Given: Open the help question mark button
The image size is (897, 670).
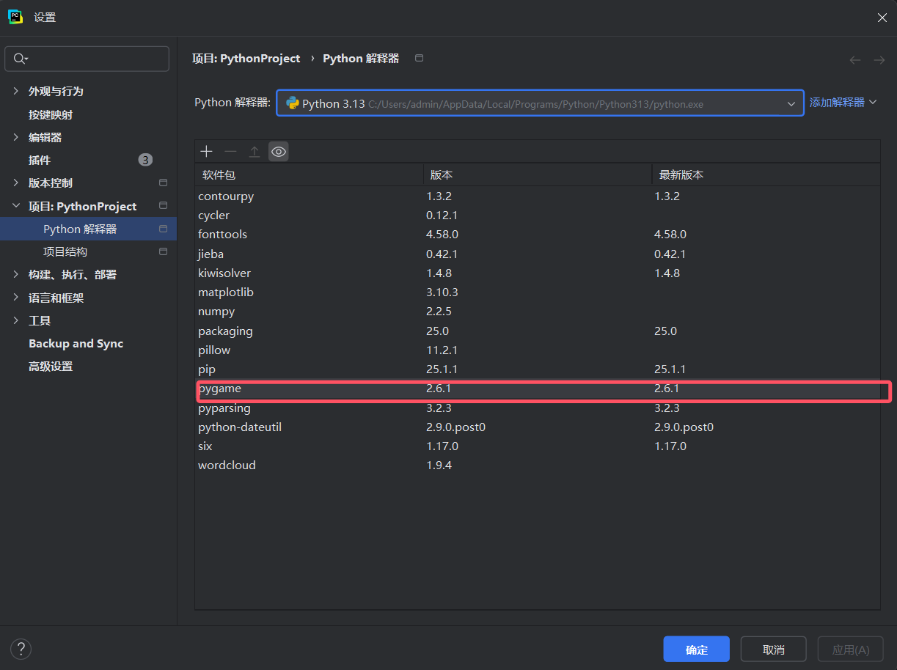Looking at the screenshot, I should (21, 649).
